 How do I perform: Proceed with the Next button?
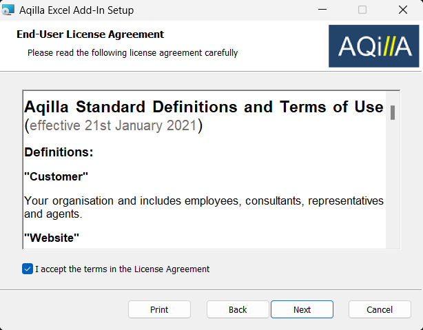302,309
